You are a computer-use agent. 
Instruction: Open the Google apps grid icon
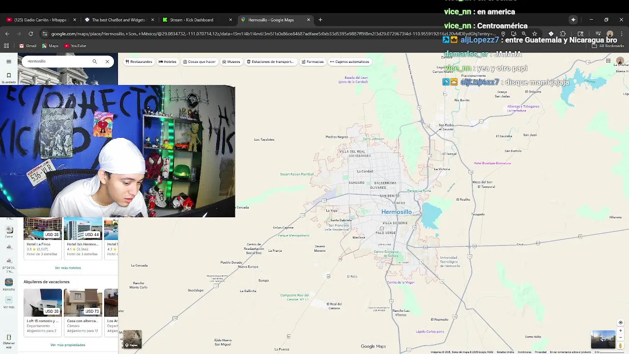tap(608, 61)
